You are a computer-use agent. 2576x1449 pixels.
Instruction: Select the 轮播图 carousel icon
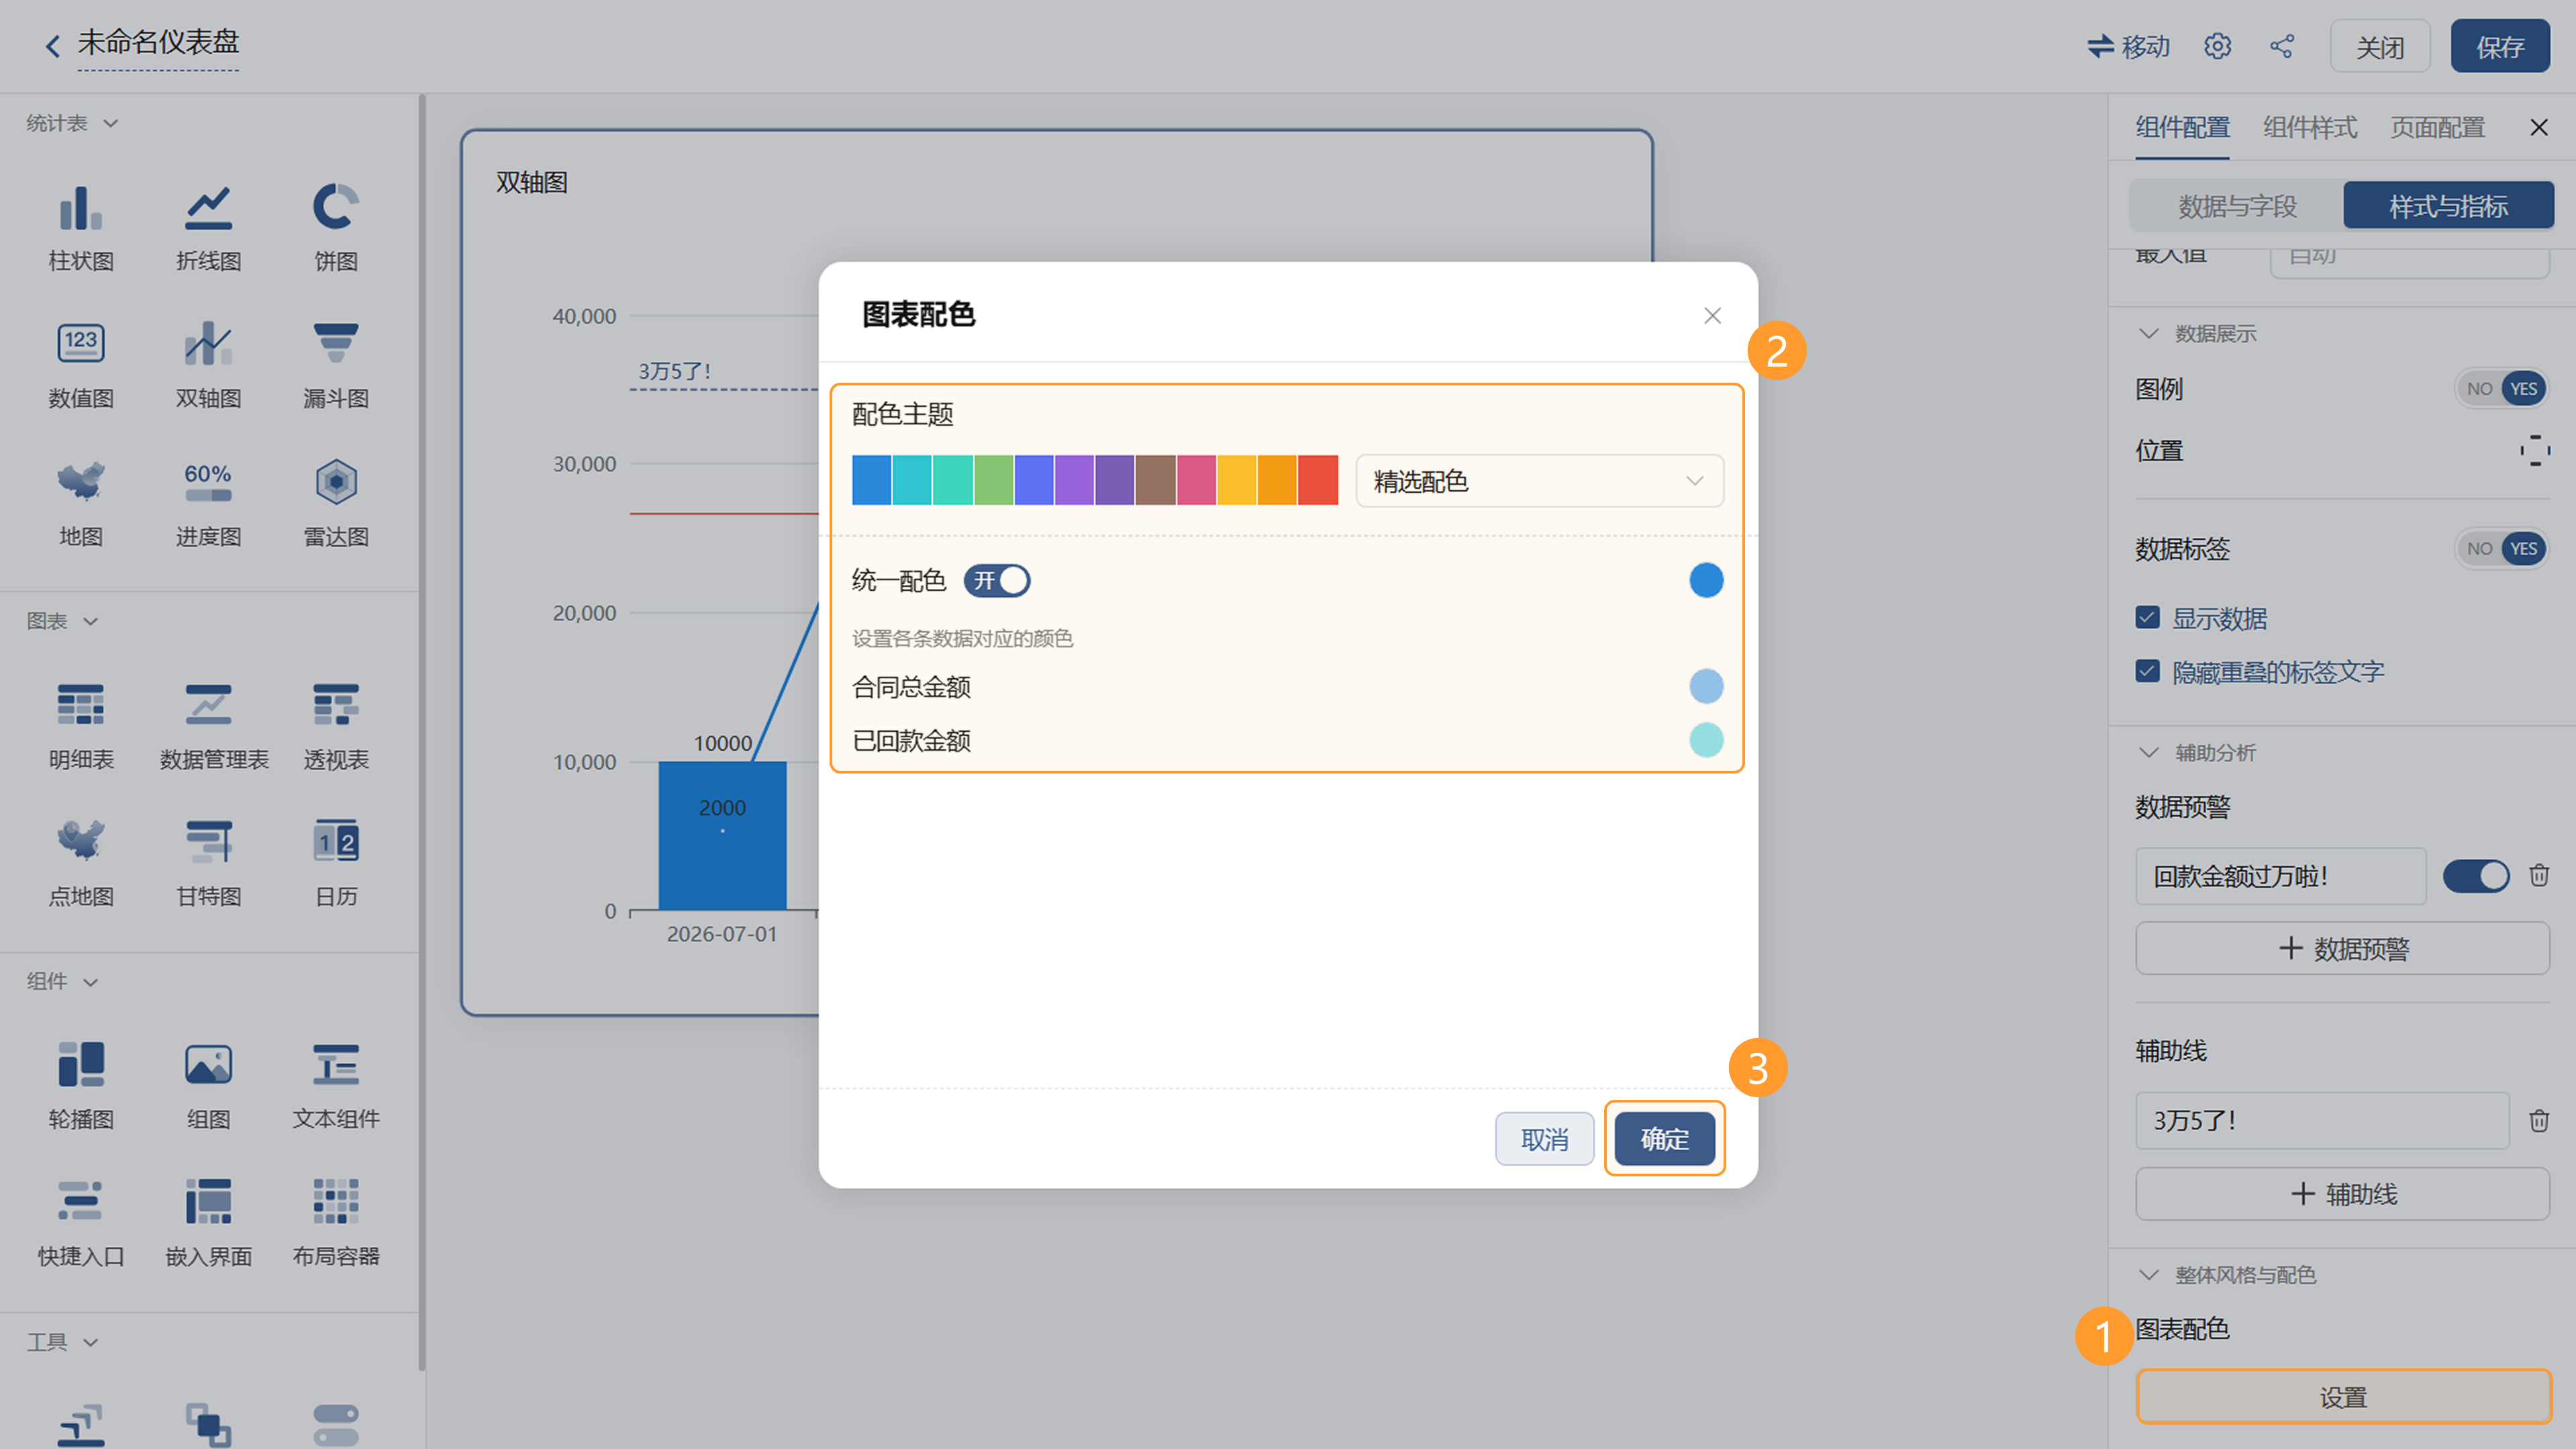pos(81,1065)
